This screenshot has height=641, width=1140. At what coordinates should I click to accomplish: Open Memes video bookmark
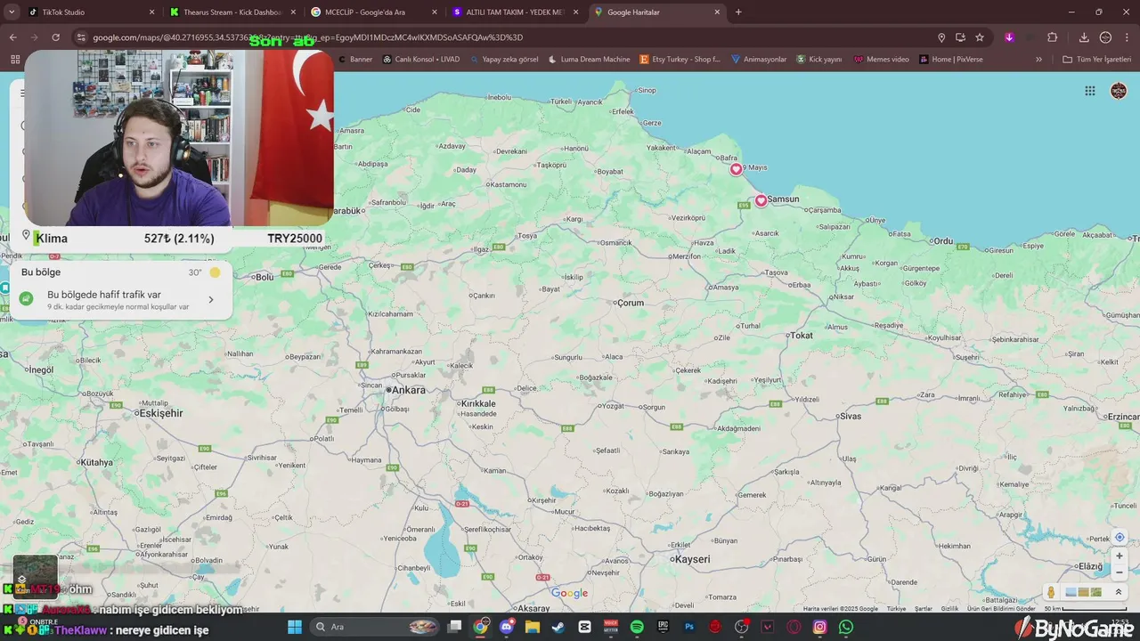(882, 60)
